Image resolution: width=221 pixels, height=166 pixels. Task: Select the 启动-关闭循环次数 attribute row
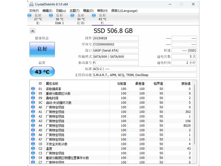[111, 103]
